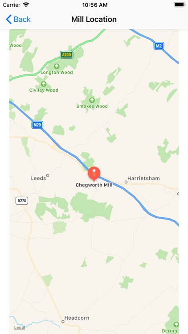
Task: Tap the M2 motorway shield
Action: pos(159,46)
